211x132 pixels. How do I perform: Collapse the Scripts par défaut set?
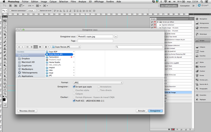158,22
